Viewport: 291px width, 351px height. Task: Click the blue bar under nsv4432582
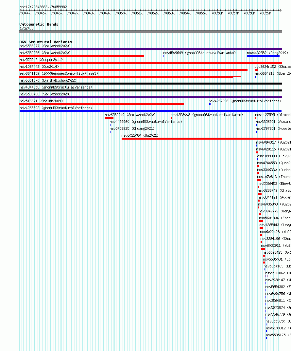click(x=263, y=56)
